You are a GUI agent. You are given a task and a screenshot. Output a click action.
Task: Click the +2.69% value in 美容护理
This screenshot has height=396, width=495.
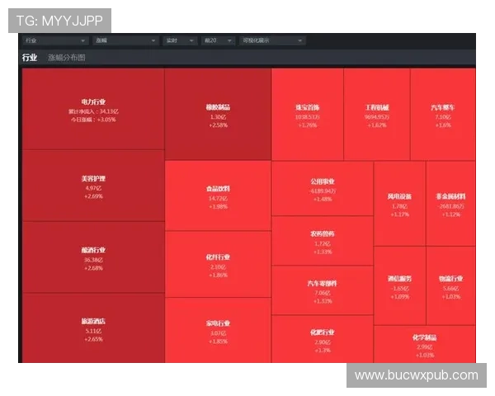pyautogui.click(x=93, y=196)
